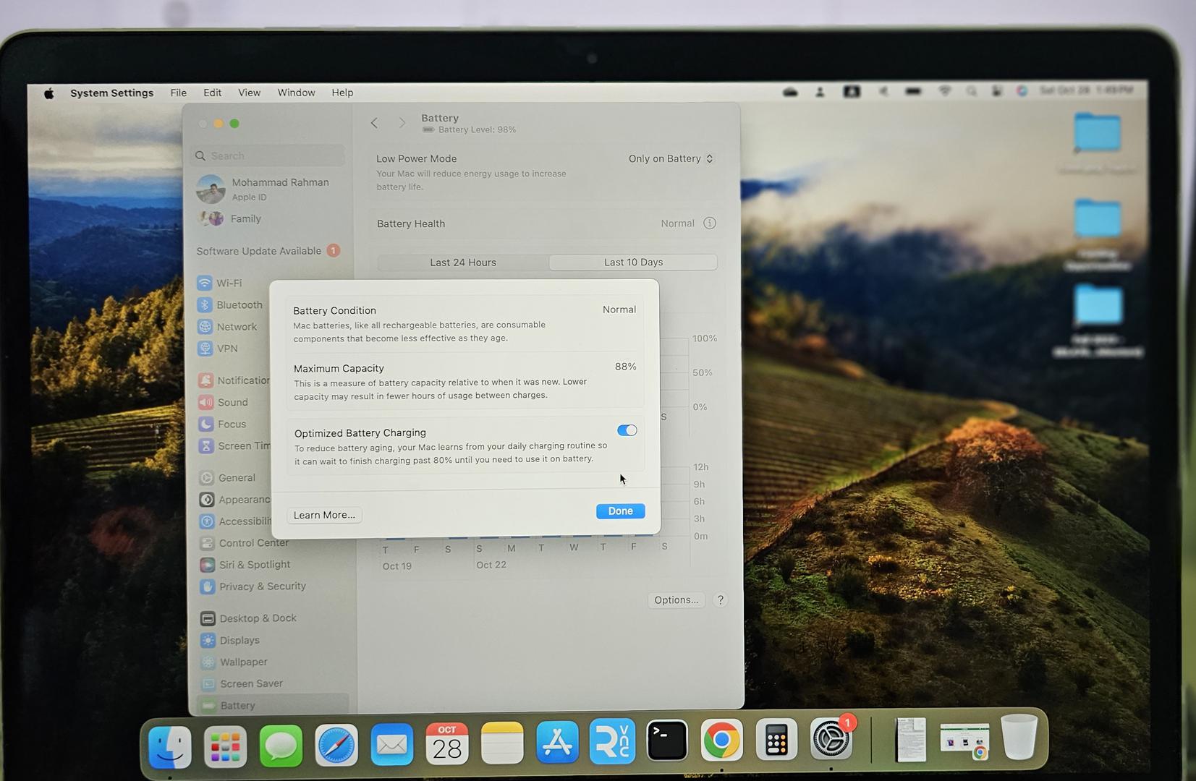Open Google Chrome from the Dock
This screenshot has width=1196, height=781.
click(721, 739)
